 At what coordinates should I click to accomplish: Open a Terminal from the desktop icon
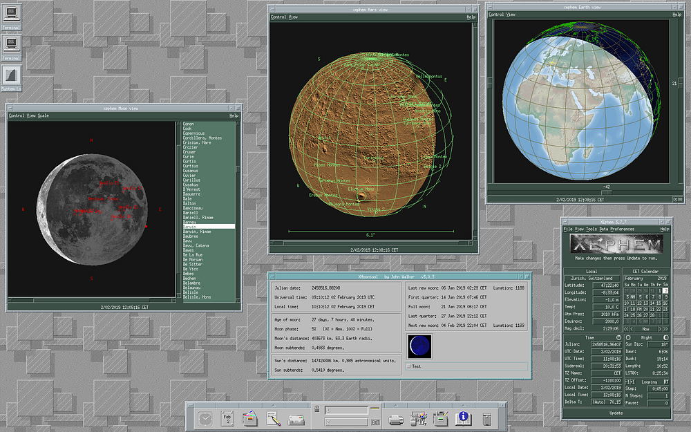point(10,14)
